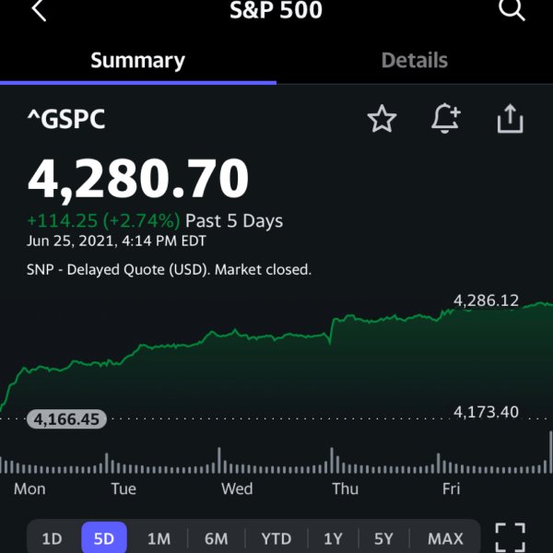Switch to the Summary tab

coord(138,61)
